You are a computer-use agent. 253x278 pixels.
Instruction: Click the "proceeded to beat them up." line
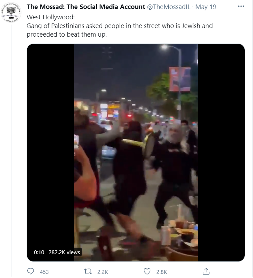click(67, 35)
